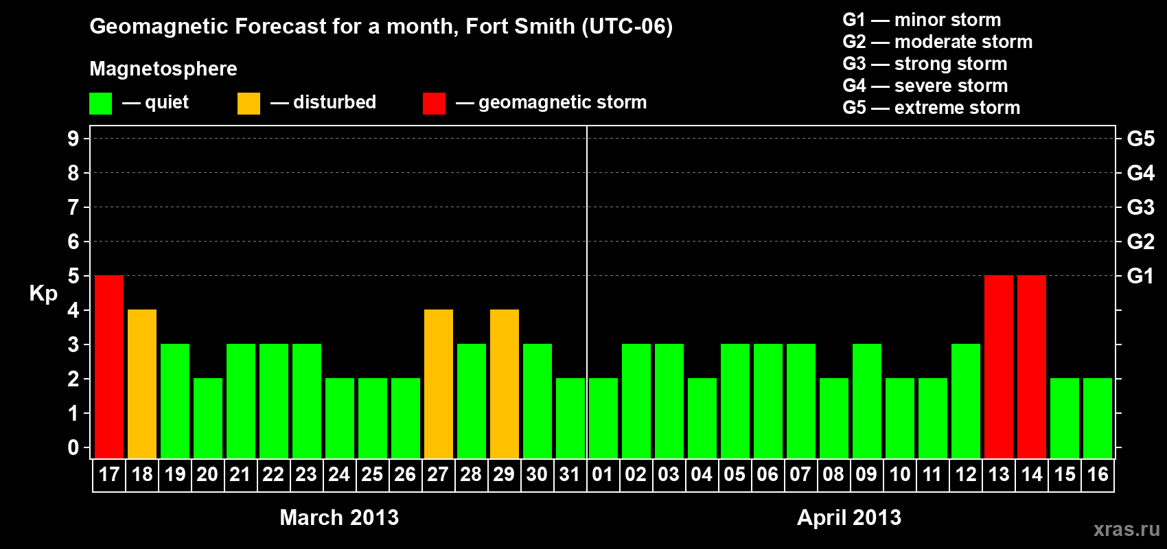Screen dimensions: 1167x549
Task: Click the '— disturbed' legend label
Action: coord(323,102)
